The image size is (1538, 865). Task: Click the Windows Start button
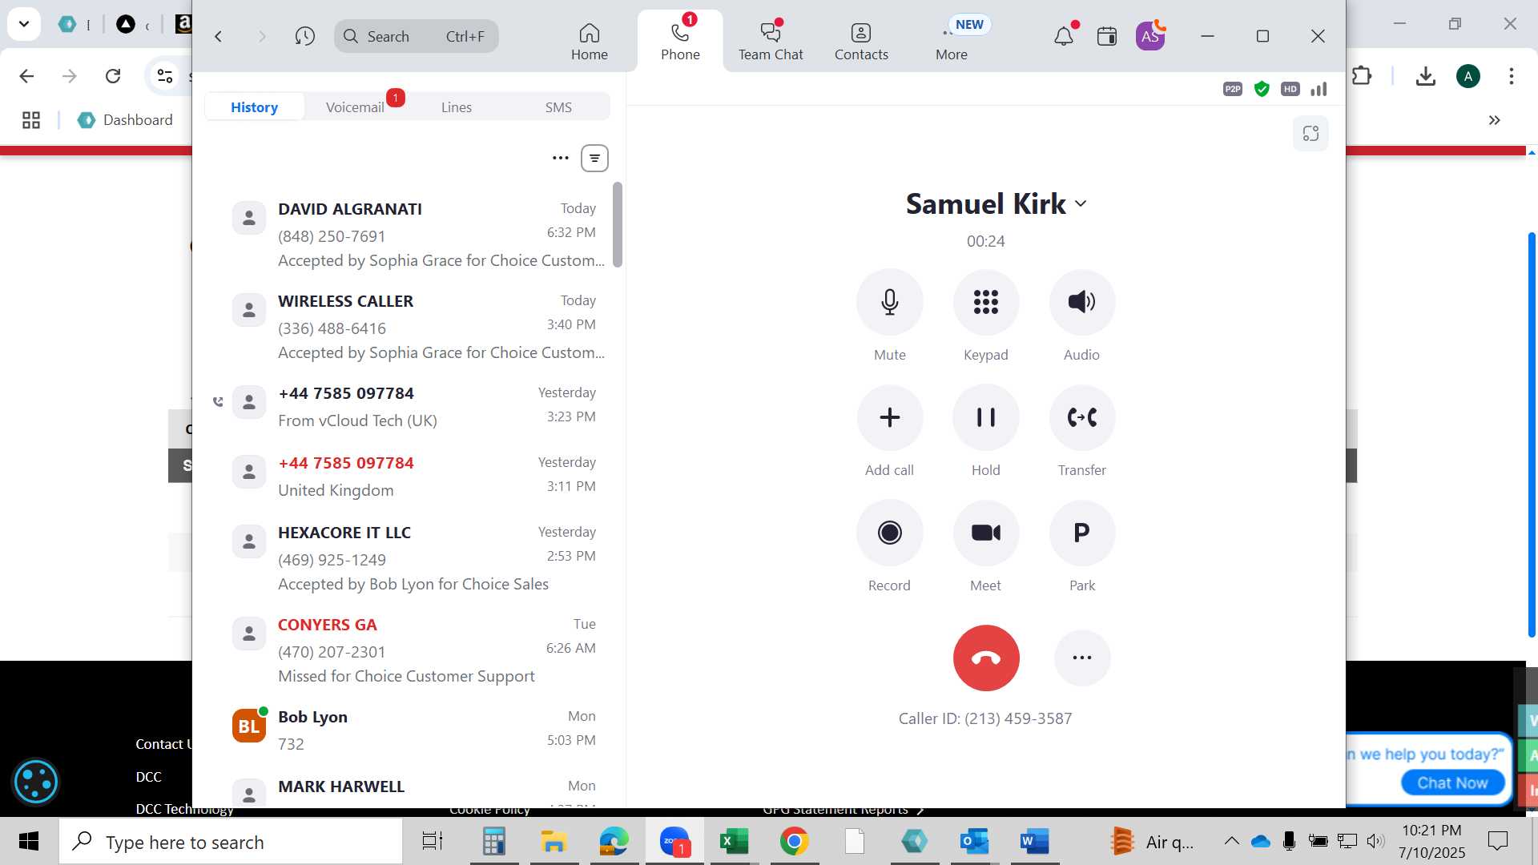(x=29, y=842)
